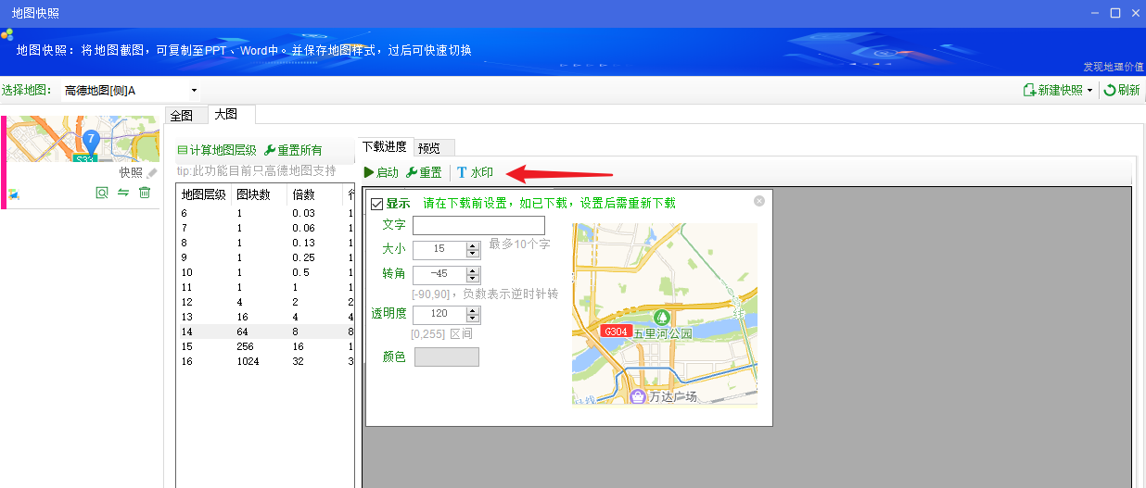Click the 文字 text input field

click(x=478, y=225)
